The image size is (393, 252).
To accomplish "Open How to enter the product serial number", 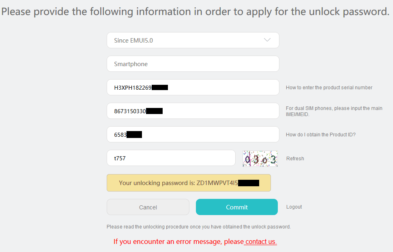I will click(329, 88).
